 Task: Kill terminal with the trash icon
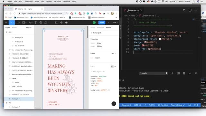(184, 73)
